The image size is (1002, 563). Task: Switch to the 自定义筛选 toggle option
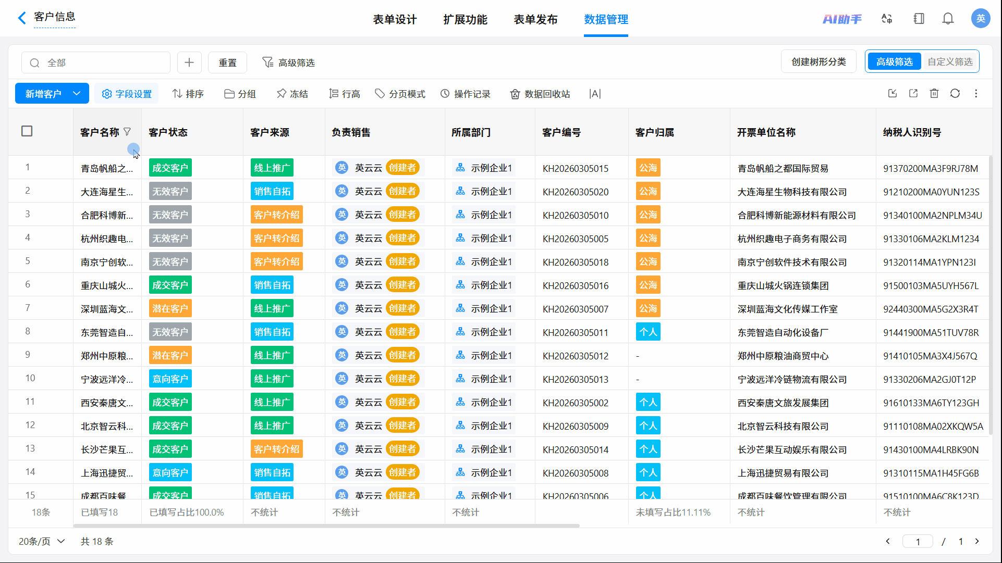(x=950, y=61)
